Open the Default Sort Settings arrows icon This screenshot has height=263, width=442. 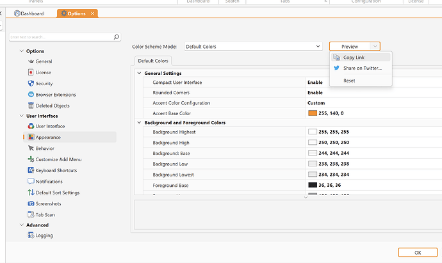click(31, 193)
